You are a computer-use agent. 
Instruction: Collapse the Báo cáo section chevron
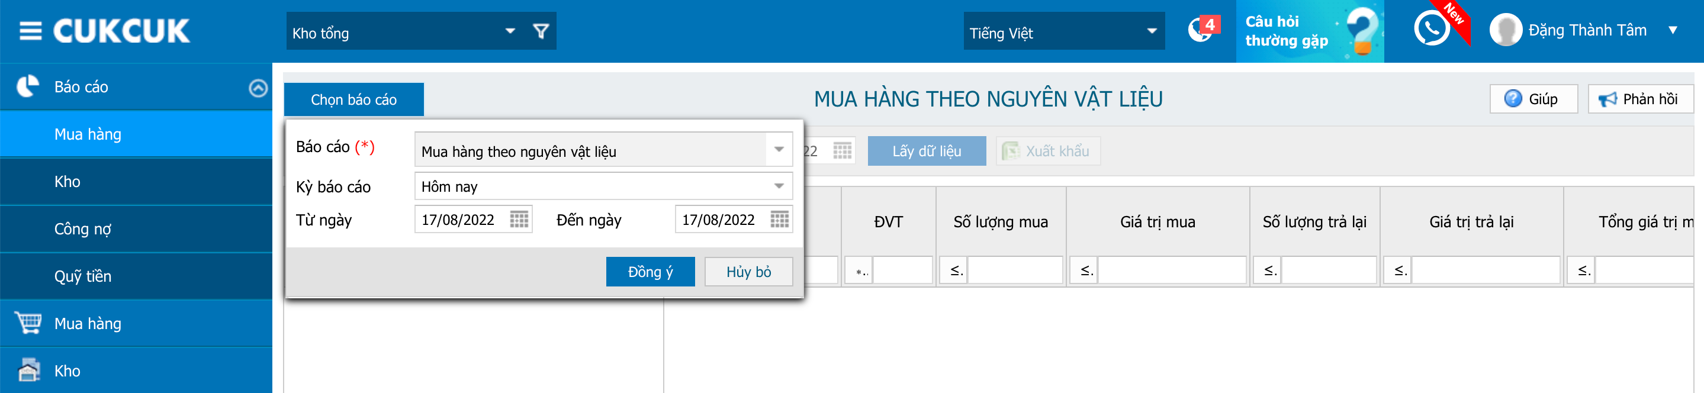[x=258, y=88]
